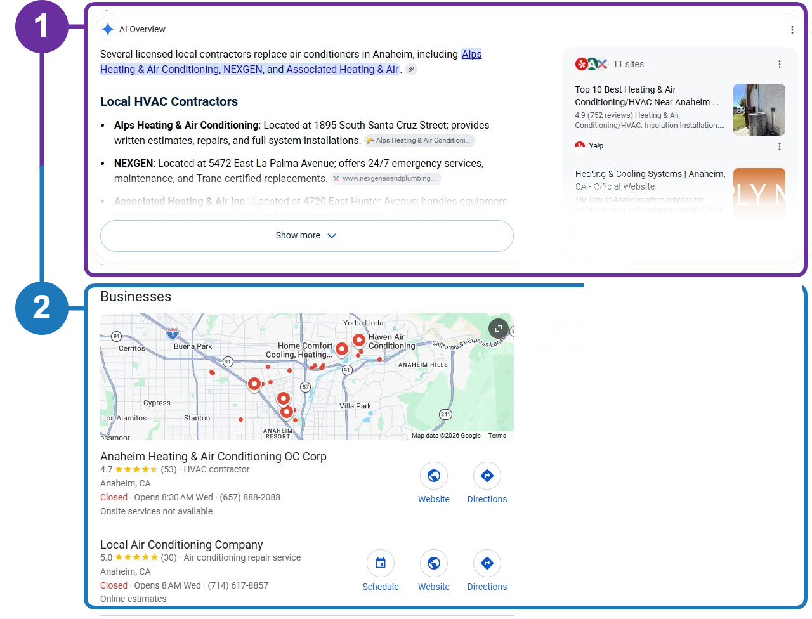The image size is (812, 619).
Task: Get Directions to Anaheim Heating & Air Conditioning OC
Action: [x=487, y=476]
